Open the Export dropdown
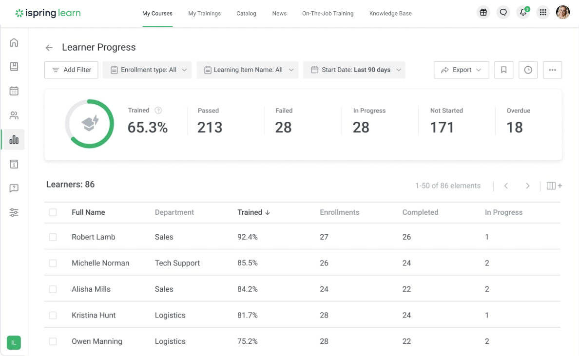579x356 pixels. click(x=461, y=70)
